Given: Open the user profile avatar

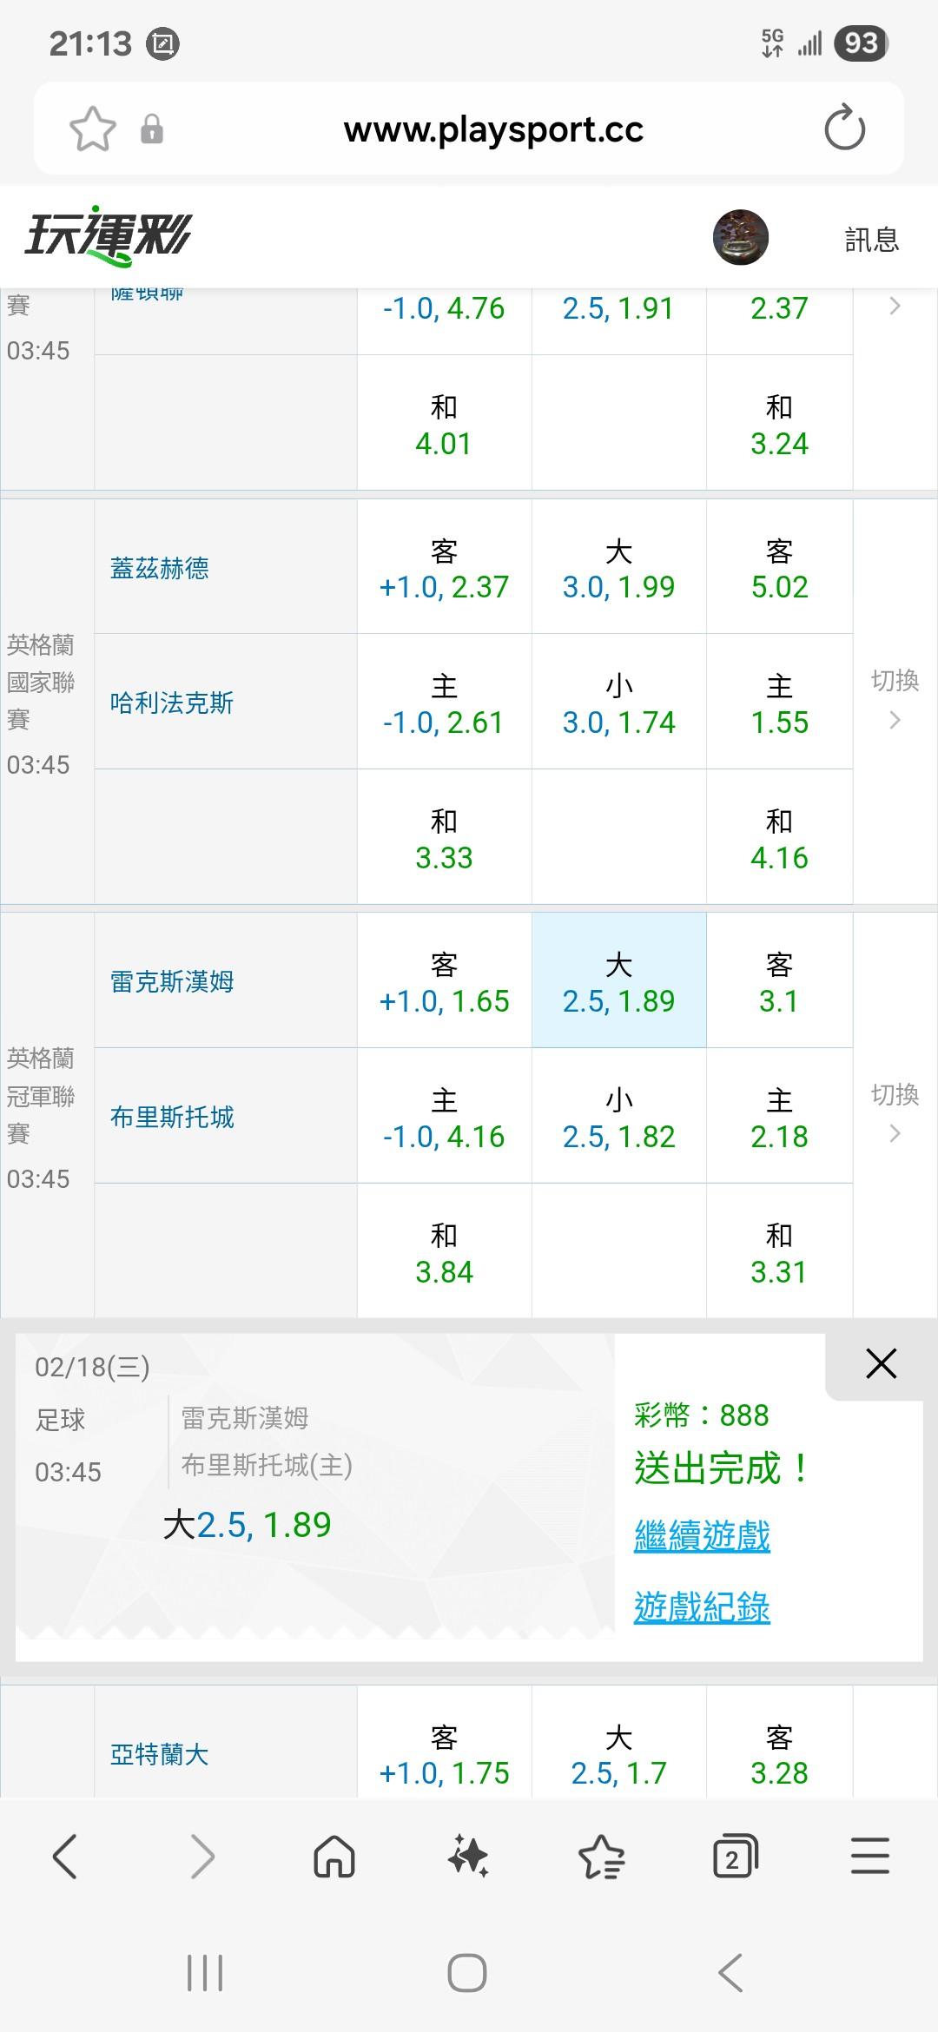Looking at the screenshot, I should pos(740,237).
